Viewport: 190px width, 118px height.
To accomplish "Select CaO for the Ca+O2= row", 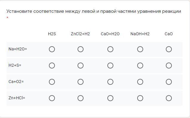I will (169, 82).
